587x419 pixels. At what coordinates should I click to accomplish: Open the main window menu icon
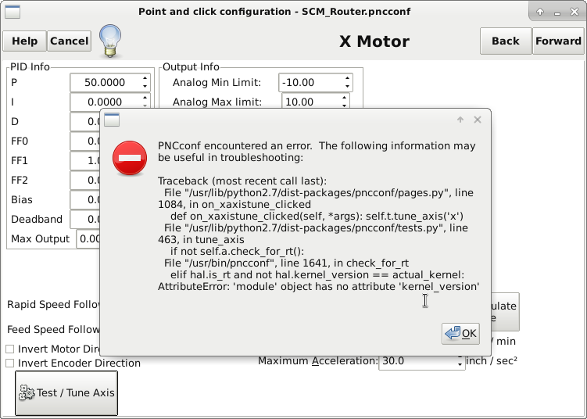tap(11, 12)
